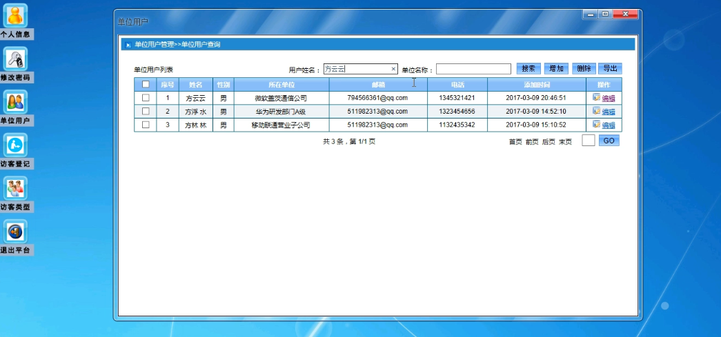
Task: Click the 导出 export button
Action: pos(610,68)
